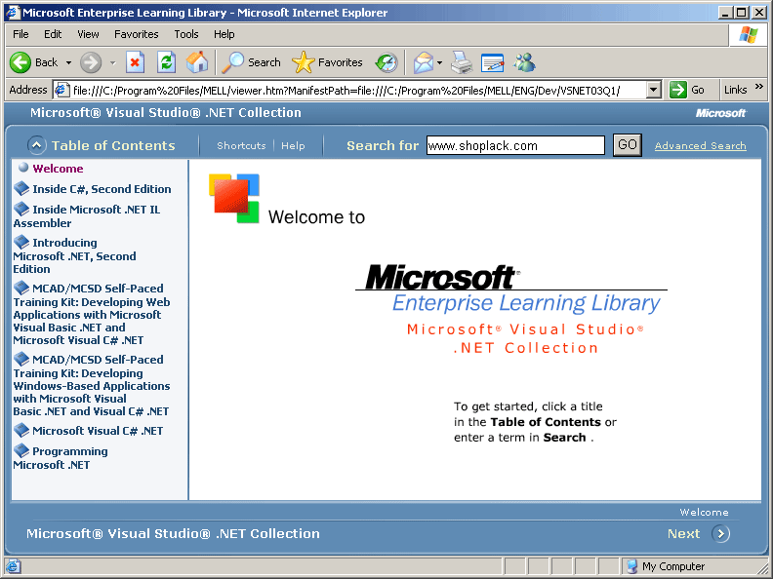Screen dimensions: 773x579
Task: Open the Favorites menu
Action: [x=136, y=34]
